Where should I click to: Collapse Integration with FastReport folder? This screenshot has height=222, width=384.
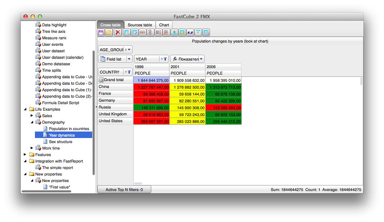pyautogui.click(x=25, y=161)
